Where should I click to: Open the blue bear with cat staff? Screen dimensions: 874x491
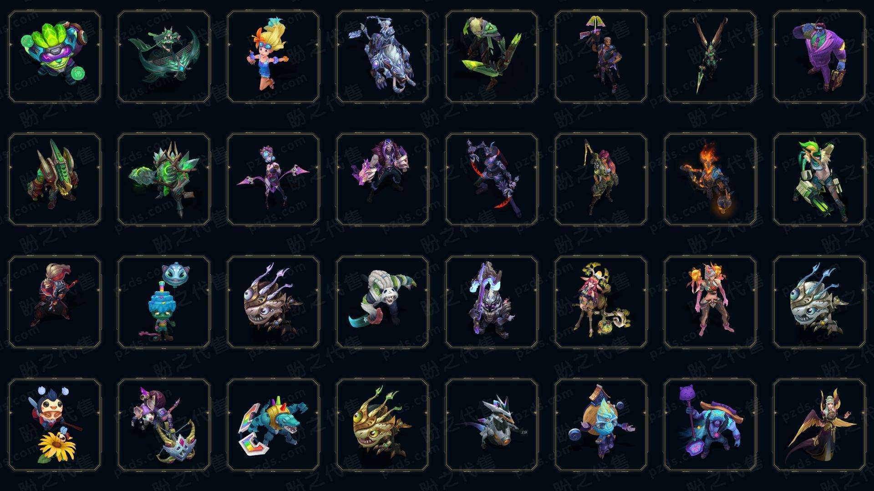coord(710,425)
